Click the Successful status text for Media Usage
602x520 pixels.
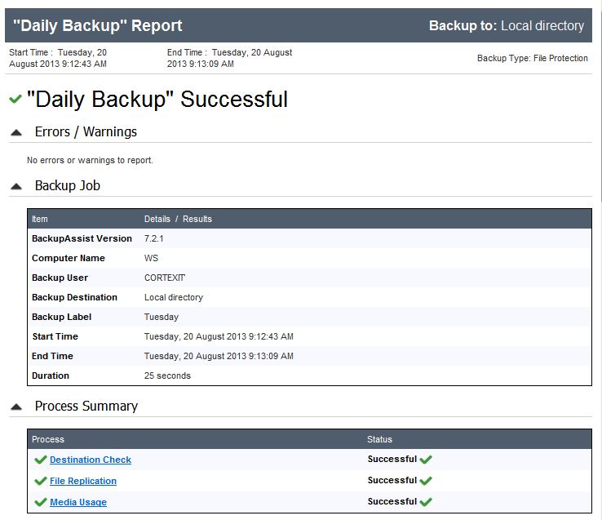tap(392, 501)
